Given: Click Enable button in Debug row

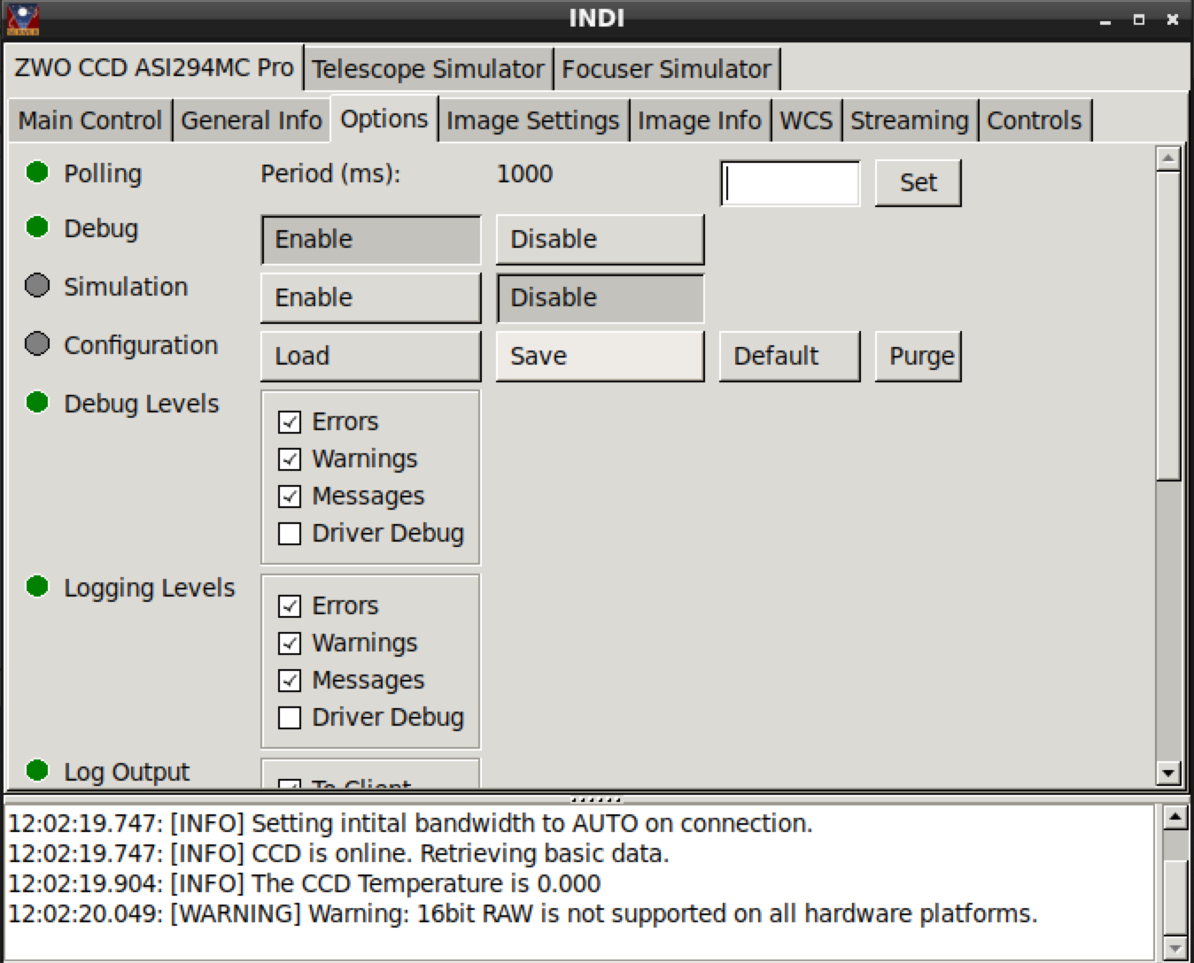Looking at the screenshot, I should (370, 240).
